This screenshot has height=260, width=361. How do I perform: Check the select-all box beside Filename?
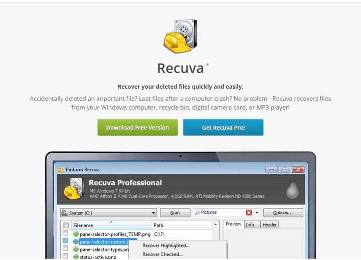(x=66, y=225)
